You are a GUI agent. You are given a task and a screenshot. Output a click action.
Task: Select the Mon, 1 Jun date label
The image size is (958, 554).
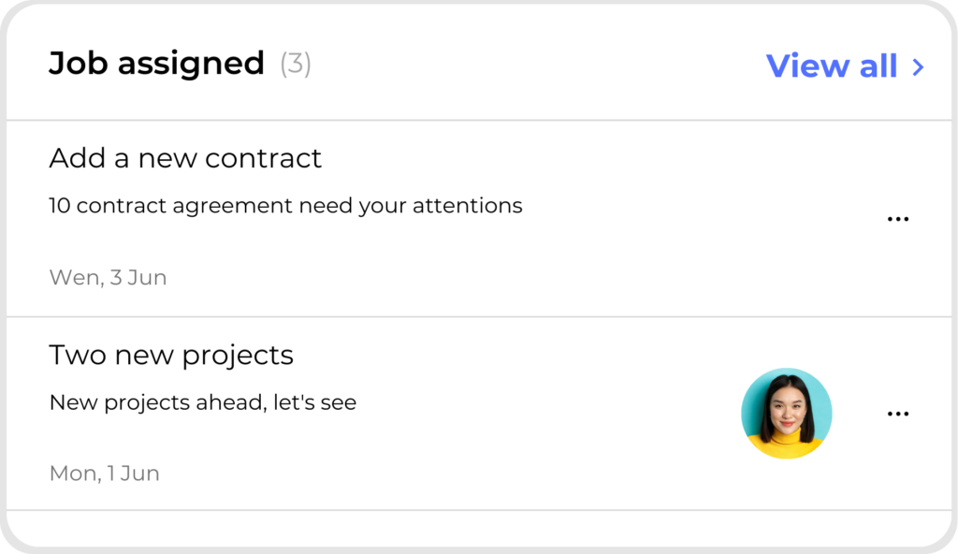(104, 474)
